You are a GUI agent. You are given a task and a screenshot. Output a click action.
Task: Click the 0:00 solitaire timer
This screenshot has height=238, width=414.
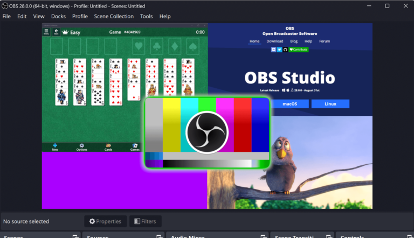coord(200,32)
